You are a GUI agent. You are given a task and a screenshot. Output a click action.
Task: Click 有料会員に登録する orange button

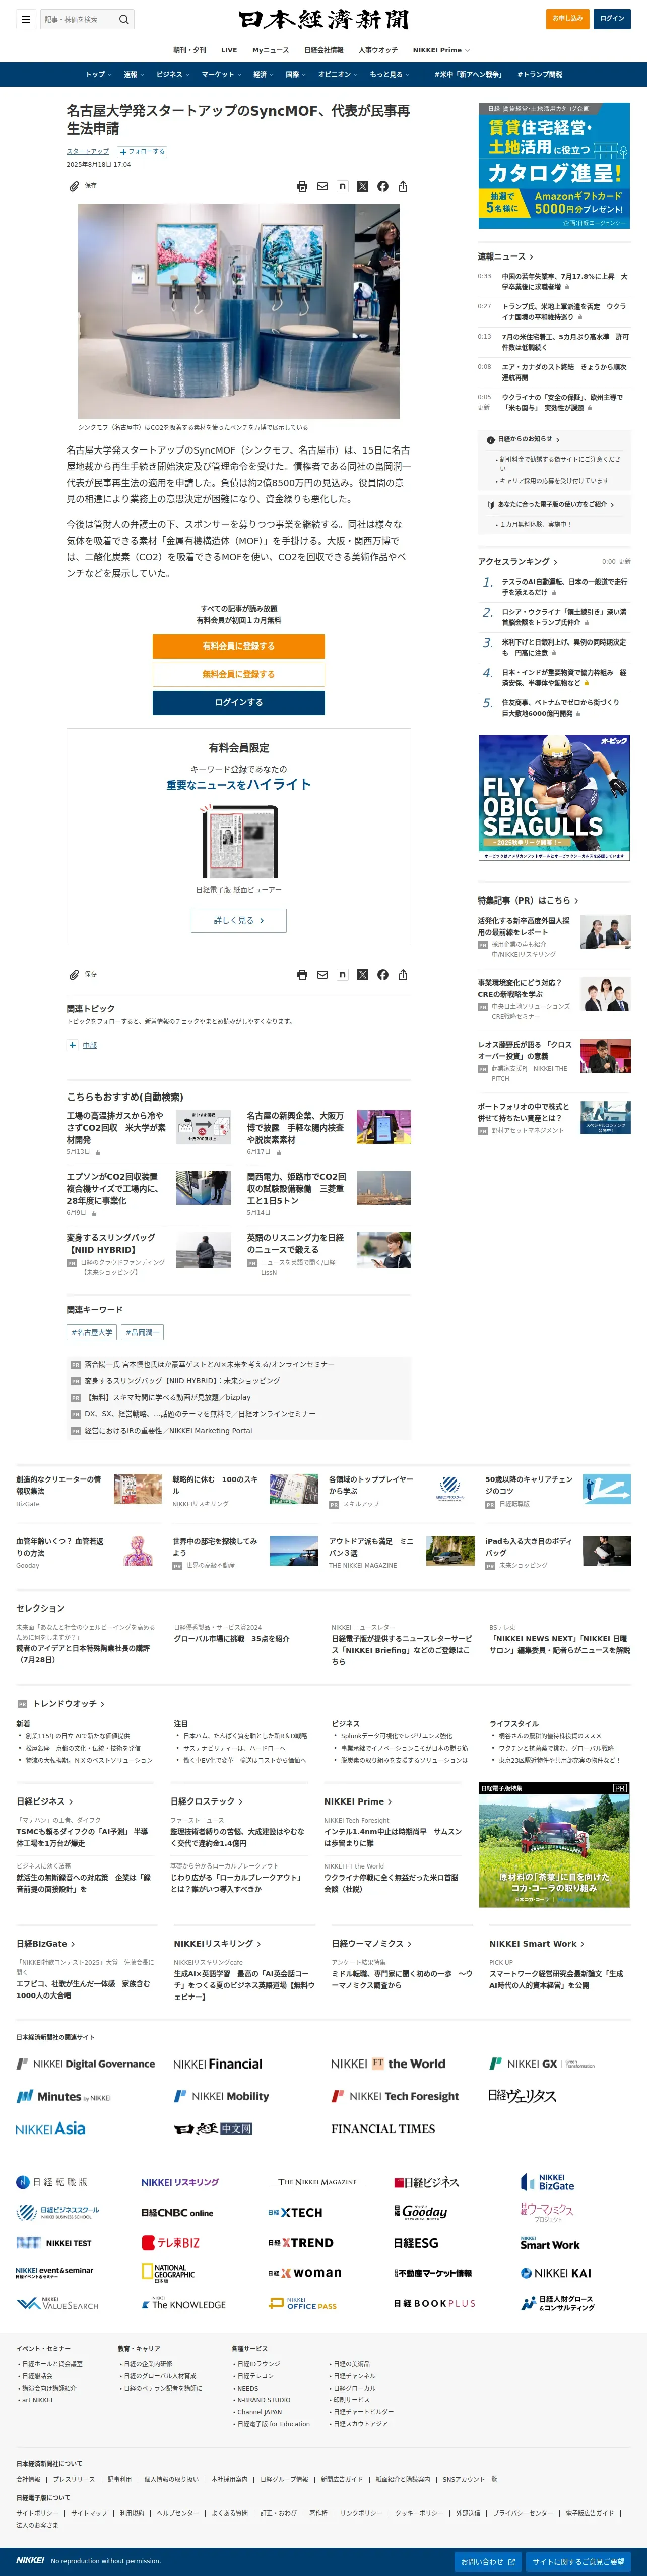(239, 646)
